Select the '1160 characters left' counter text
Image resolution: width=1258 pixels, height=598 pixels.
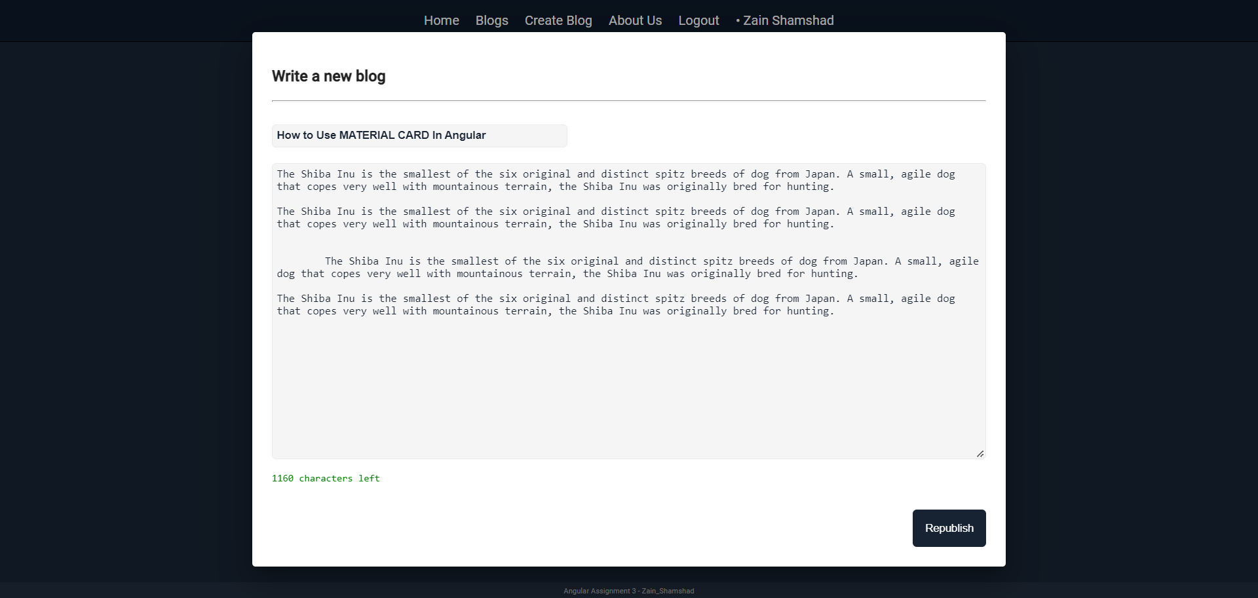coord(326,478)
